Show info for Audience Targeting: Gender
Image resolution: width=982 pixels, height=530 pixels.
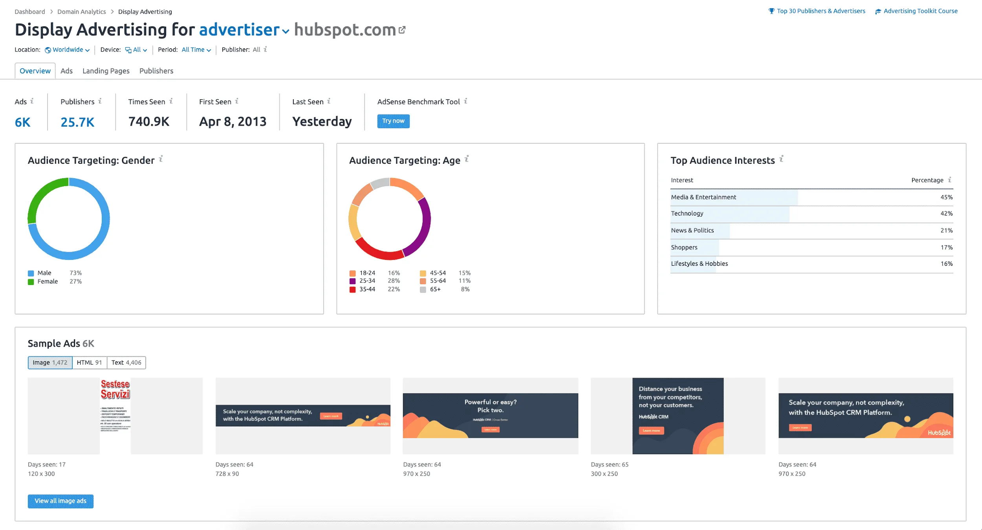coord(161,159)
